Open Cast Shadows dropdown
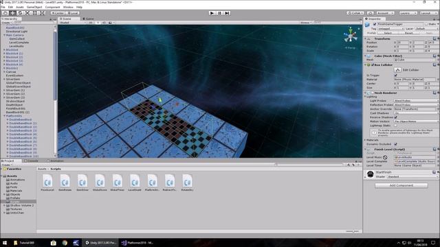 [x=417, y=113]
